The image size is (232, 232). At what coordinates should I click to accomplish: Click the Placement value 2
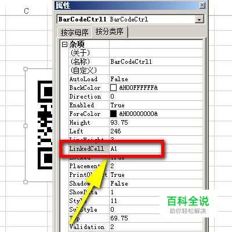click(156, 166)
